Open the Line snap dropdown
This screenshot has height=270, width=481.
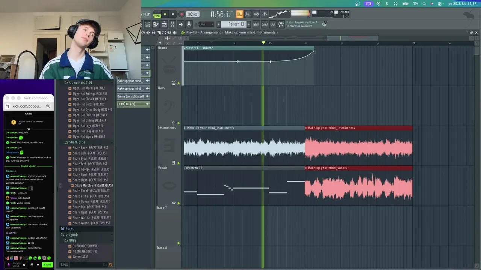206,24
